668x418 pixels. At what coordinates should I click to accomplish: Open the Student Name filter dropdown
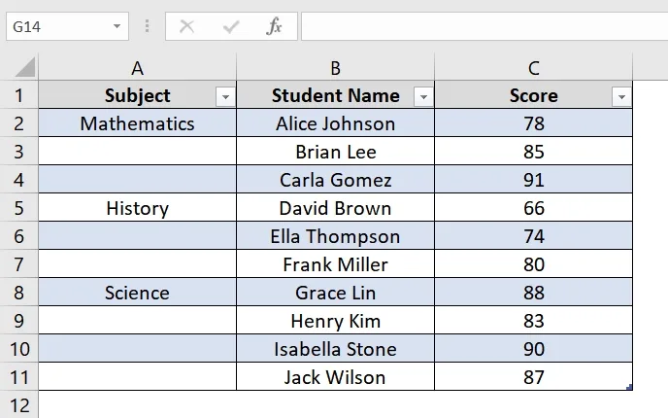tap(423, 97)
